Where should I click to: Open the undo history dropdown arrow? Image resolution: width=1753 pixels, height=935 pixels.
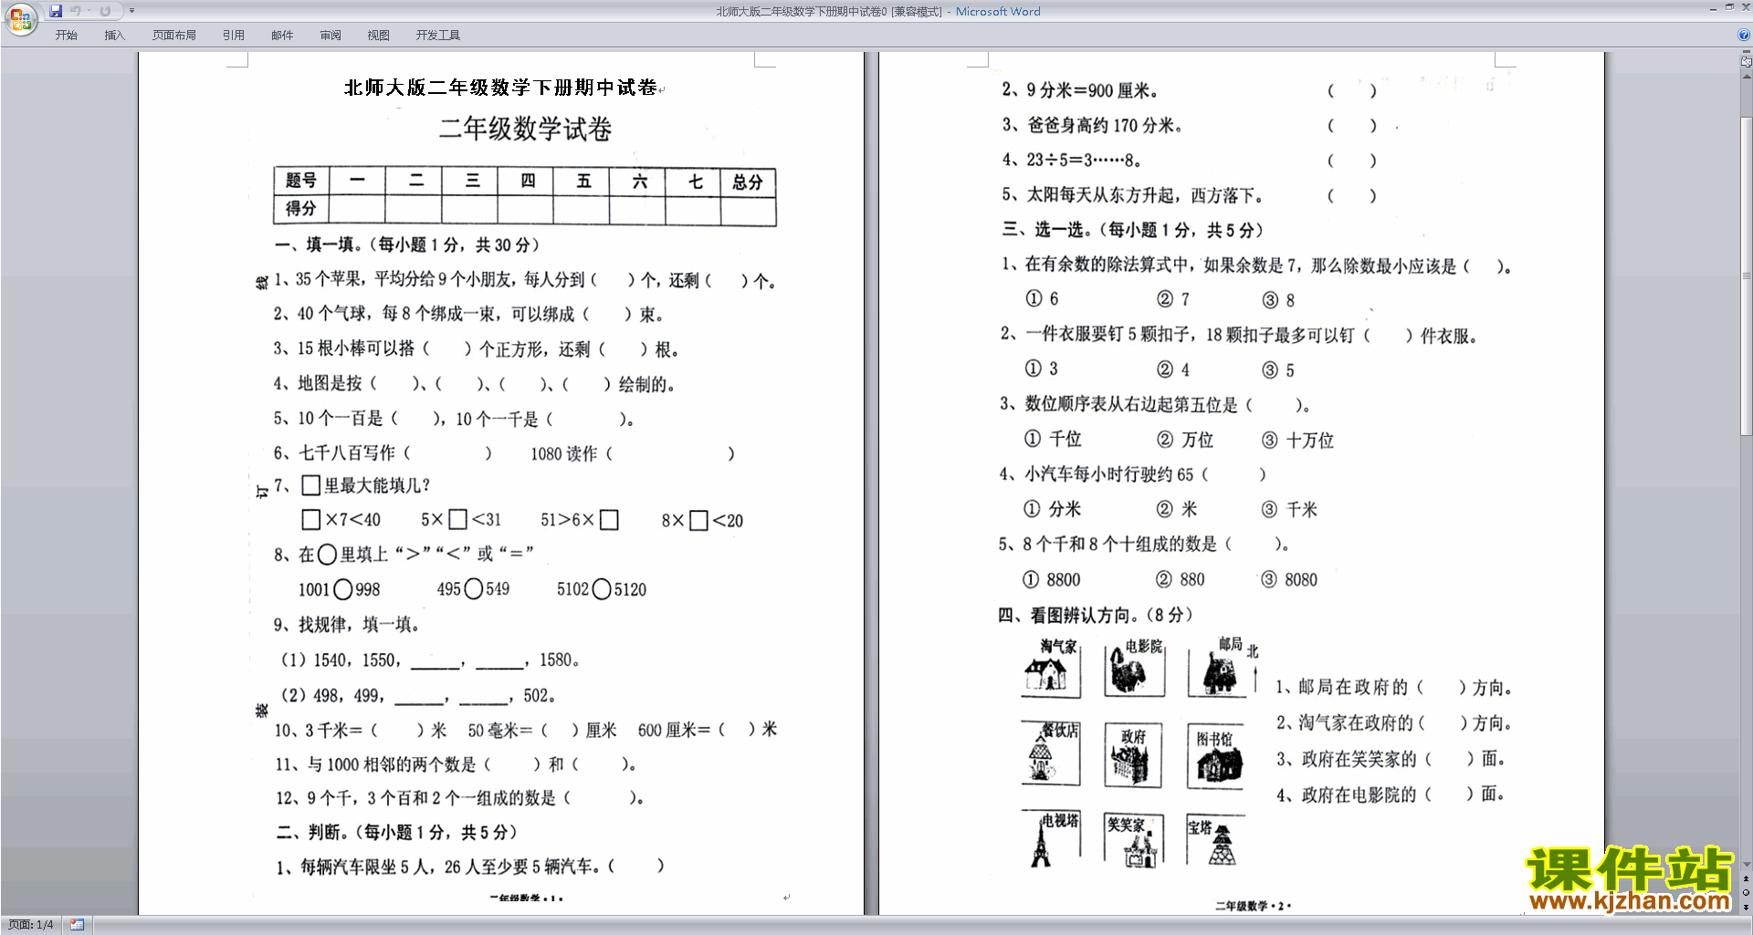click(x=89, y=11)
